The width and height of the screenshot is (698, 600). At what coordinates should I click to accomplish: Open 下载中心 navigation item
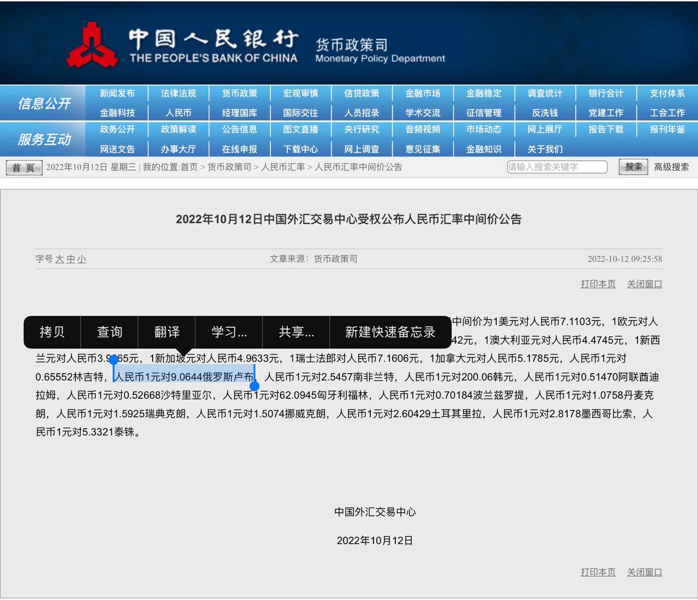[x=300, y=149]
